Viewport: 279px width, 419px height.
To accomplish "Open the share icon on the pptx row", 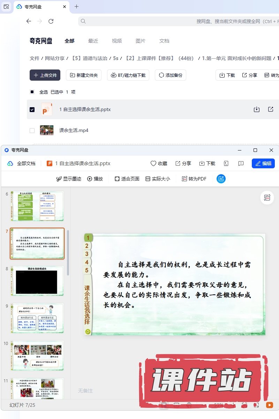I will (271, 109).
